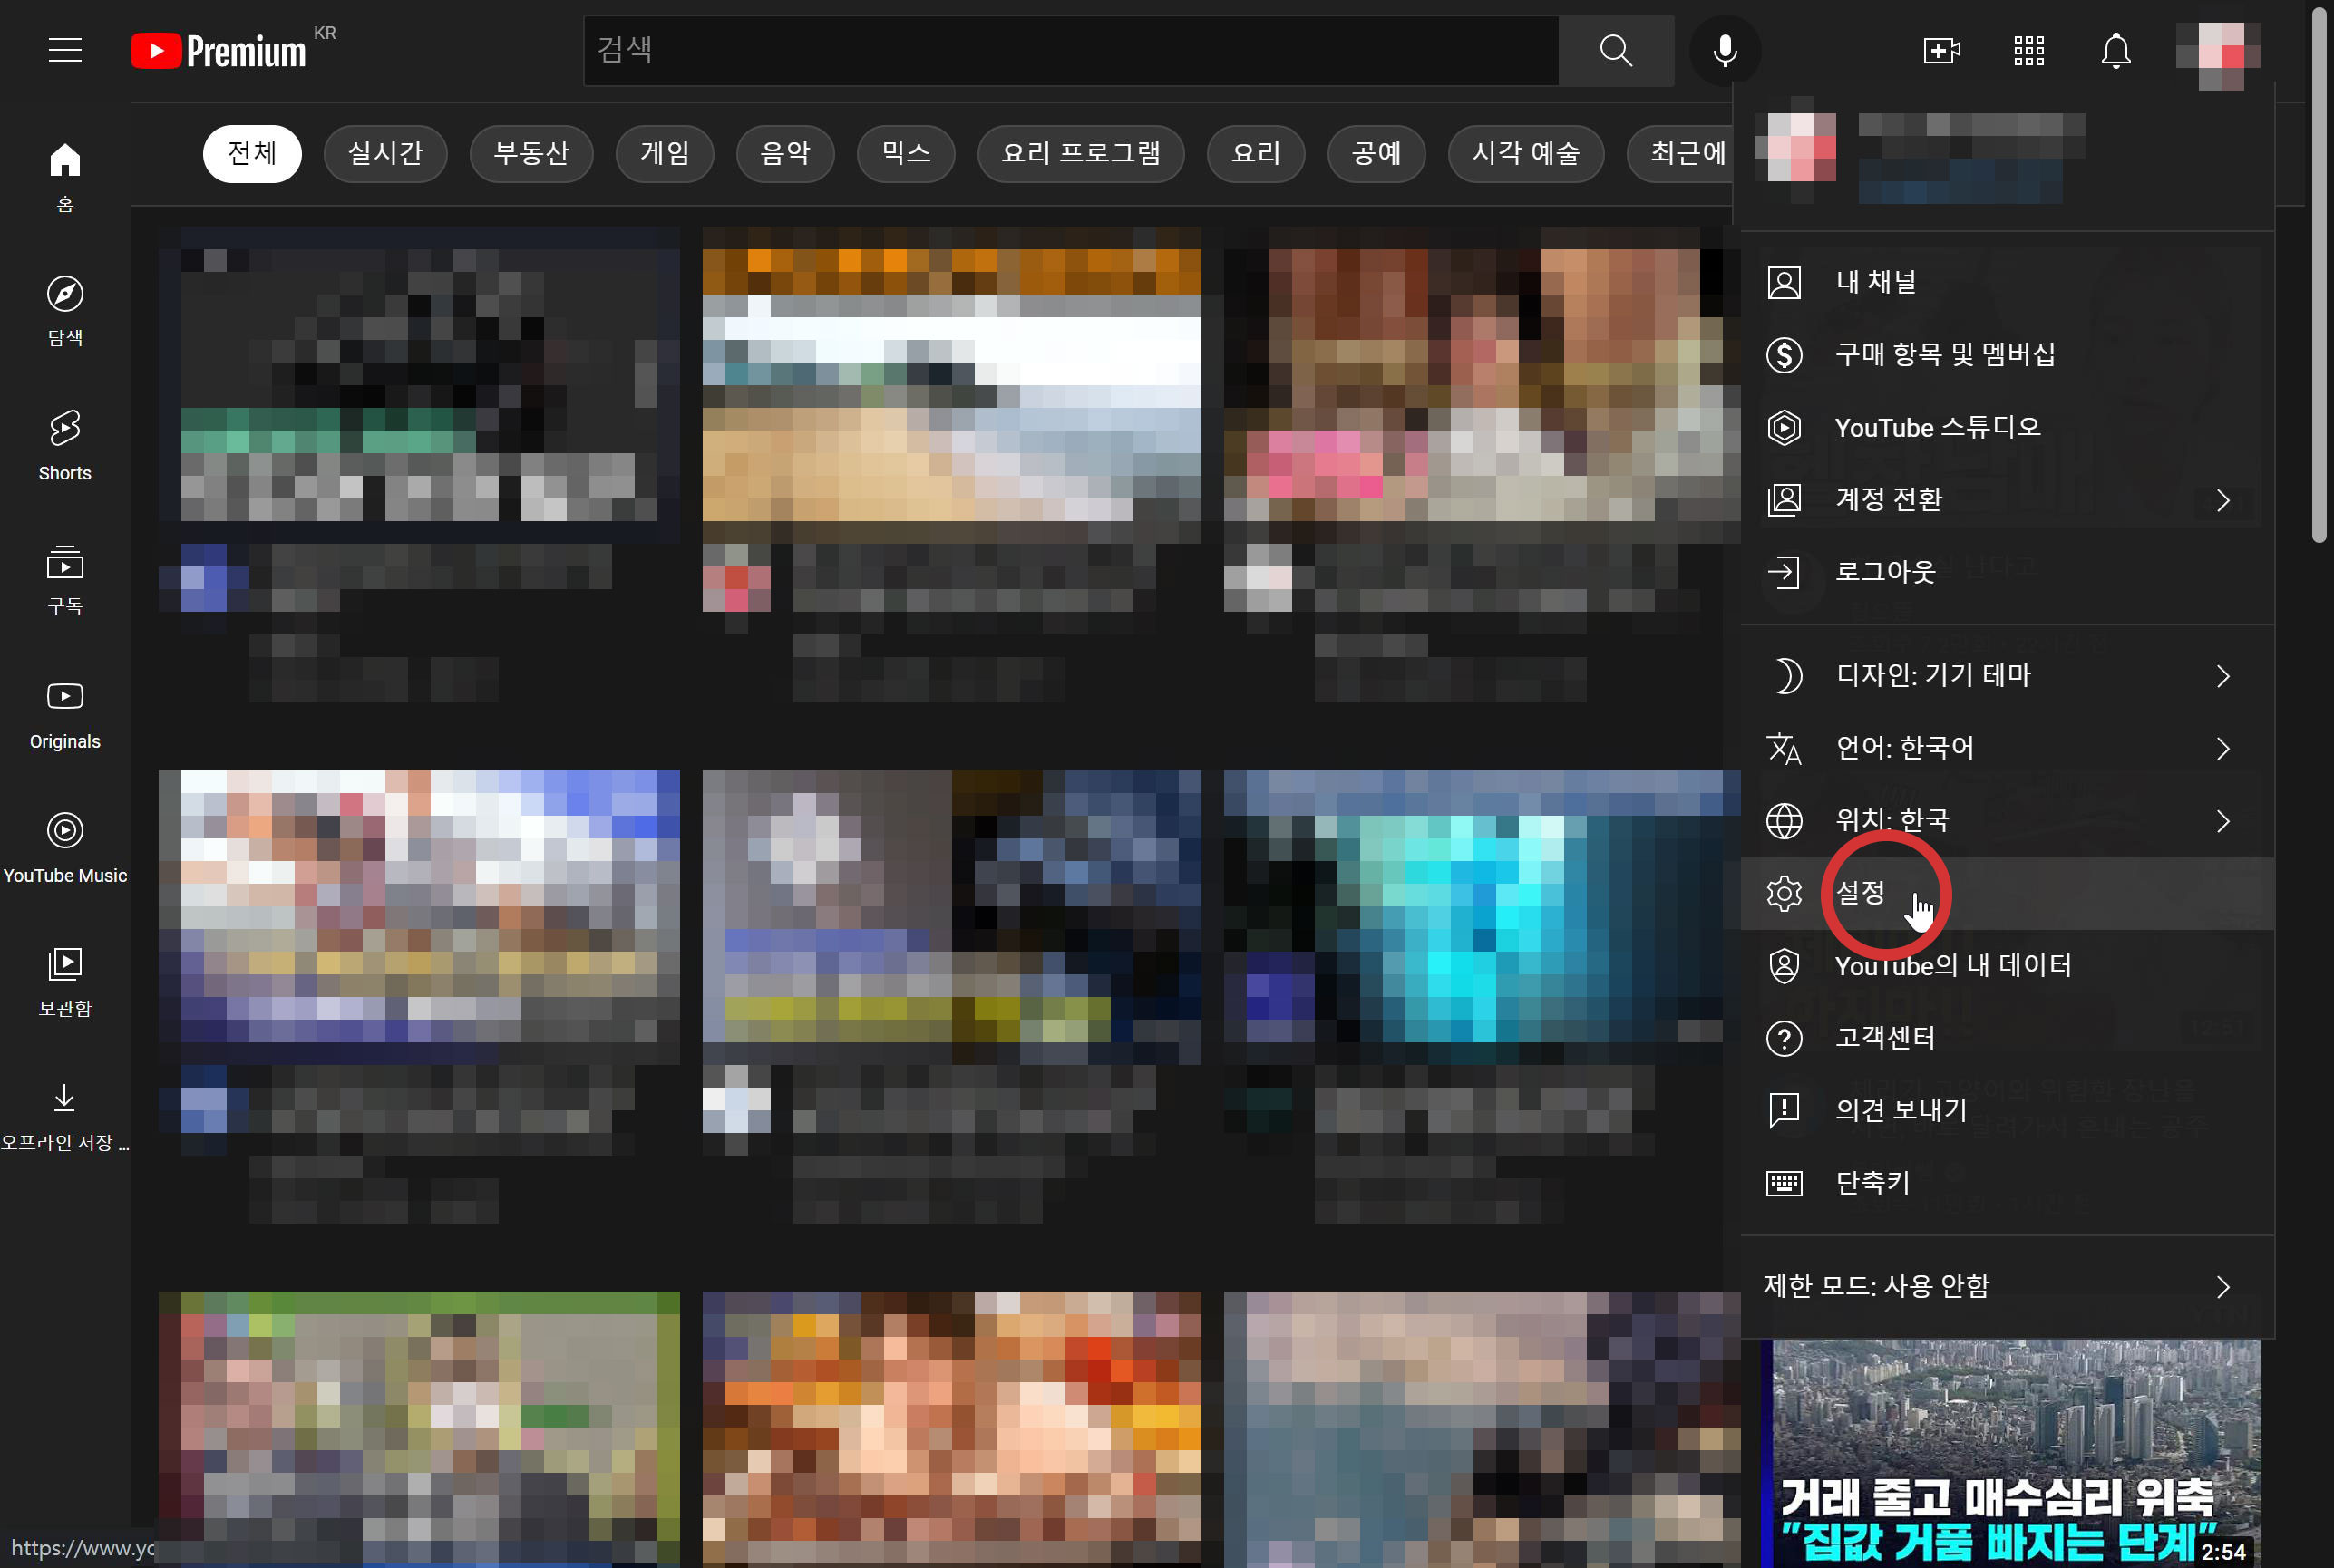
Task: Go to Shorts in sidebar
Action: [65, 445]
